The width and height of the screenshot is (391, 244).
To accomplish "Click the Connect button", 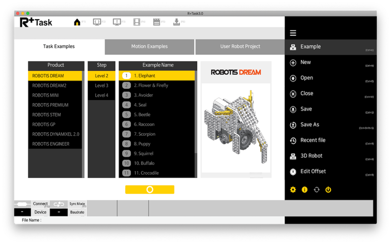I will (41, 204).
